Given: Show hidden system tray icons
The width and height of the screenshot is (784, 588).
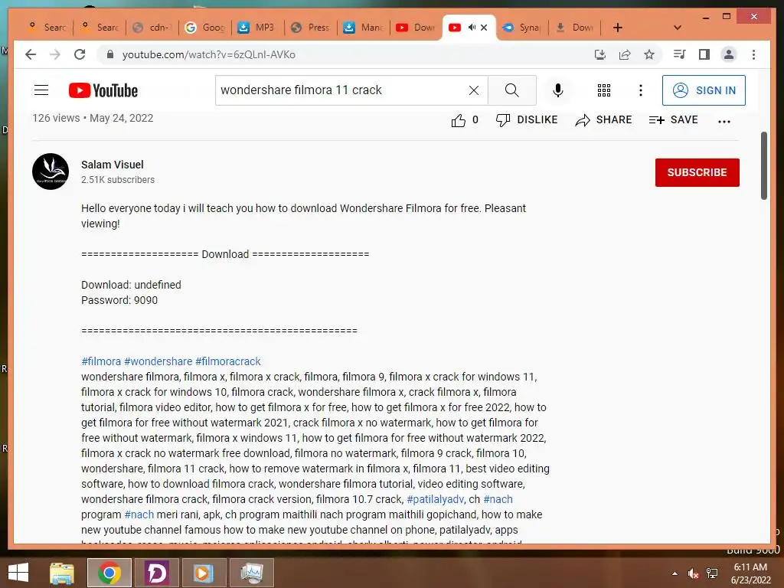Looking at the screenshot, I should (675, 573).
